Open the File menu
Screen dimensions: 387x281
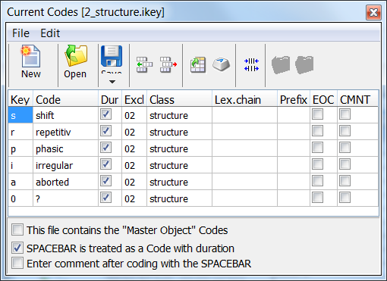(x=20, y=33)
